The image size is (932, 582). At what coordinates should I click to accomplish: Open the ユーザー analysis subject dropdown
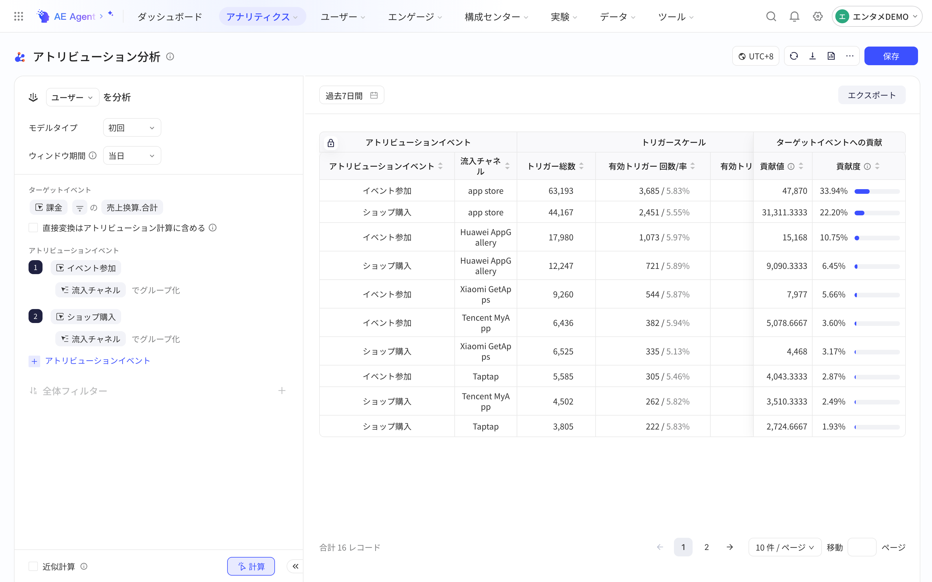coord(73,97)
